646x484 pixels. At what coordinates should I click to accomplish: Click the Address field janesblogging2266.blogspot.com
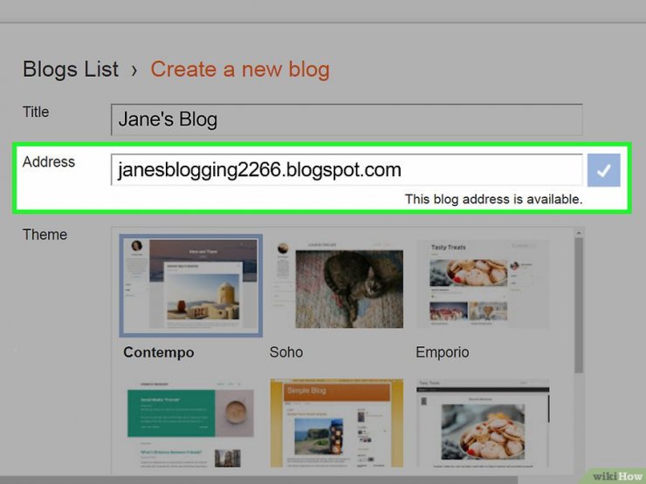347,169
